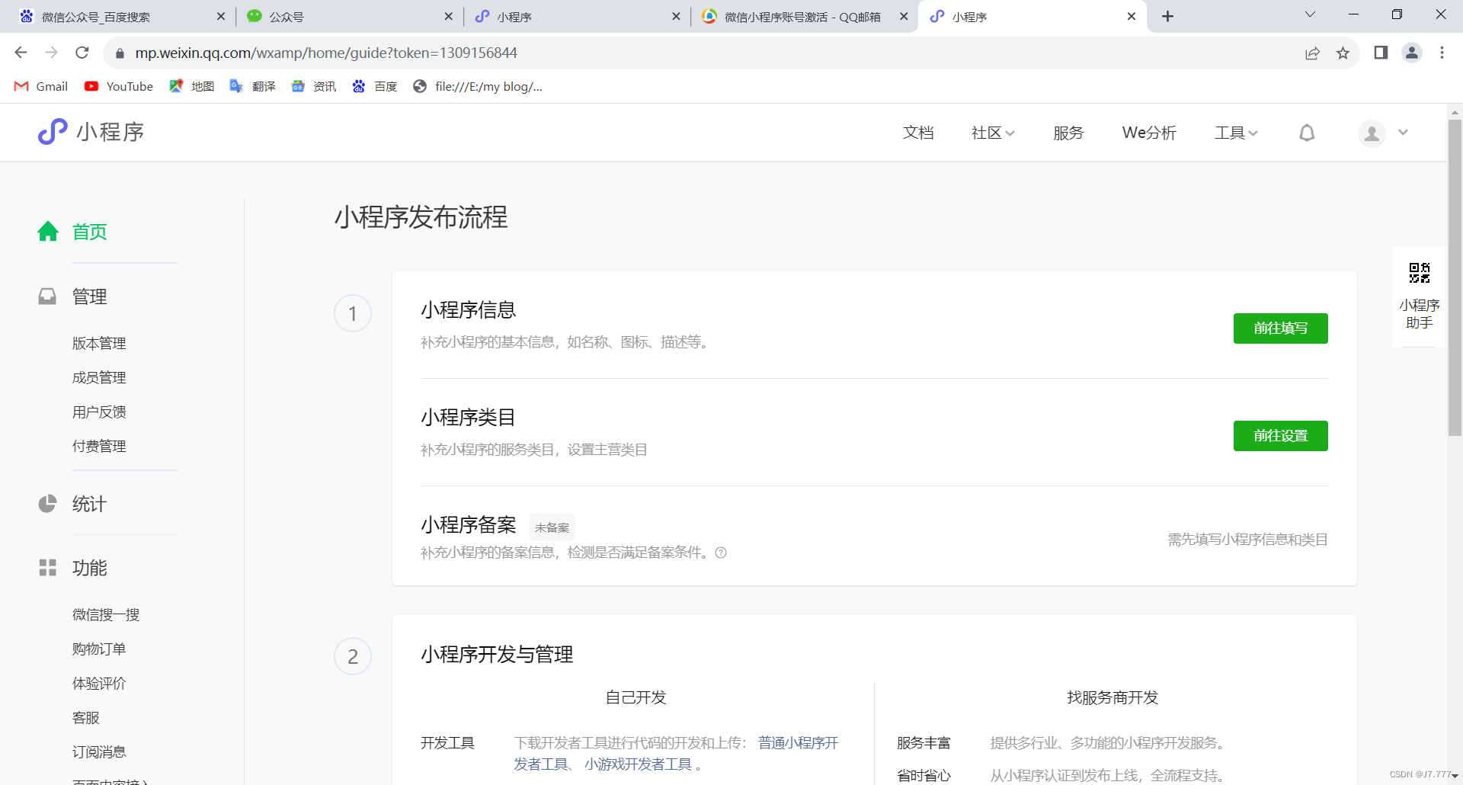This screenshot has width=1463, height=785.
Task: Select the 功能 section heading
Action: [x=89, y=568]
